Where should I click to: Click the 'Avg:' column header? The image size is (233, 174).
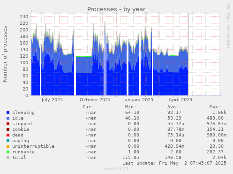(x=173, y=107)
